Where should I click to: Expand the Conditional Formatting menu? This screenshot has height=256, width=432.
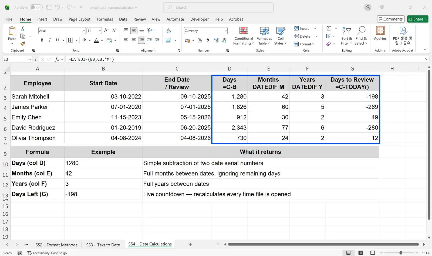click(244, 36)
